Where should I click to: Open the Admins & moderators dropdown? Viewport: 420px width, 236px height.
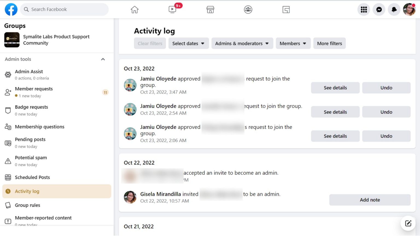pos(242,43)
